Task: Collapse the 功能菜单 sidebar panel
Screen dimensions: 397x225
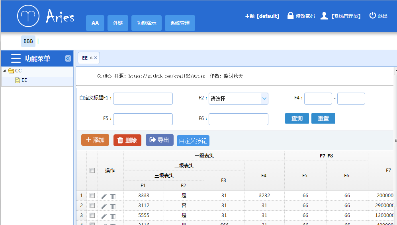Action: pyautogui.click(x=68, y=58)
